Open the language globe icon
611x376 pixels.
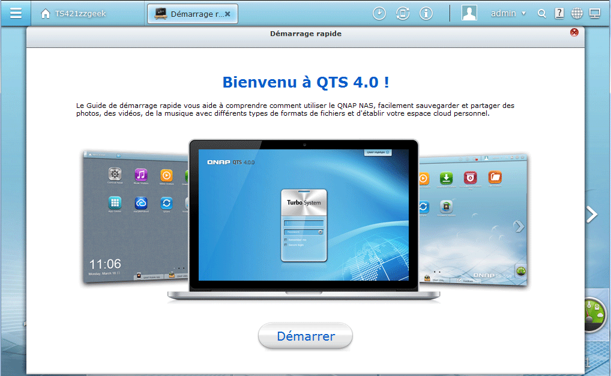click(577, 13)
